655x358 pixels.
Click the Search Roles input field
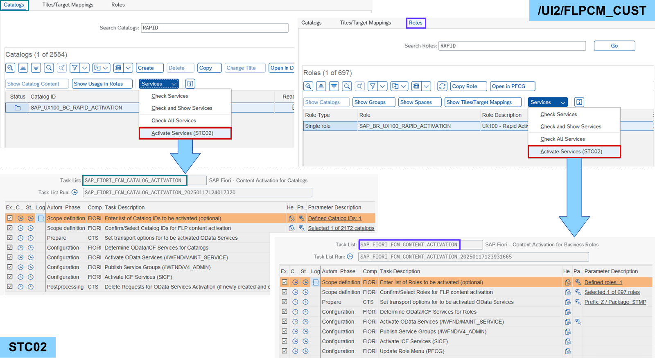[x=512, y=46]
